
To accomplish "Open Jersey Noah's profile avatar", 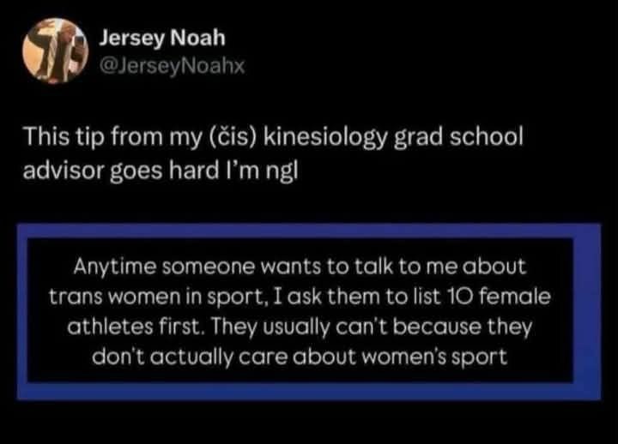I will [55, 51].
